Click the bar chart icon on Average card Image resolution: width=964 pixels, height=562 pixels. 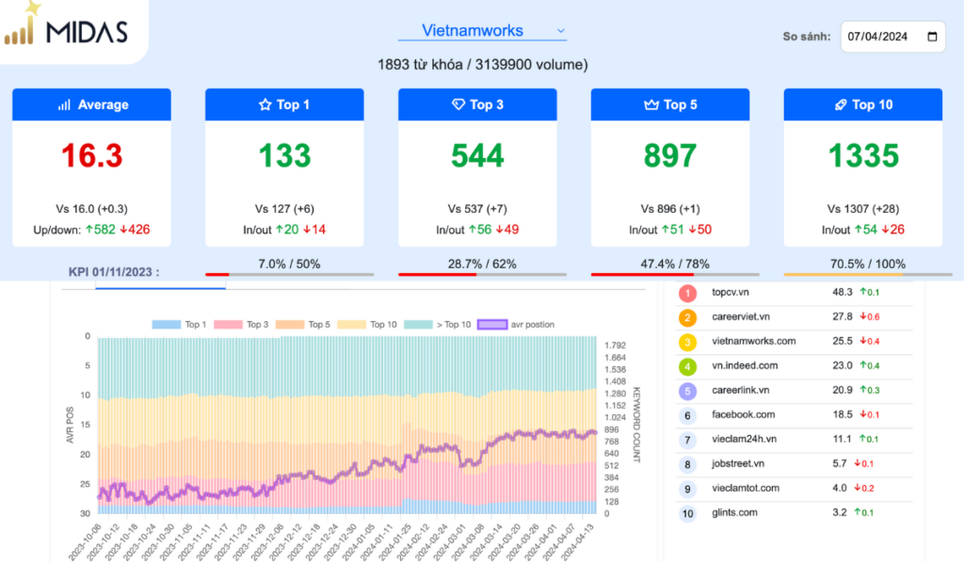pos(64,105)
